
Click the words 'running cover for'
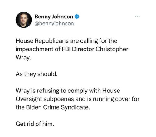click(116, 99)
